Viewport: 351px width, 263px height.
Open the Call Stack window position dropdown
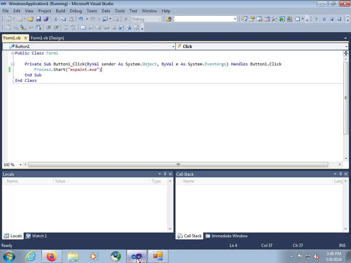[x=335, y=174]
